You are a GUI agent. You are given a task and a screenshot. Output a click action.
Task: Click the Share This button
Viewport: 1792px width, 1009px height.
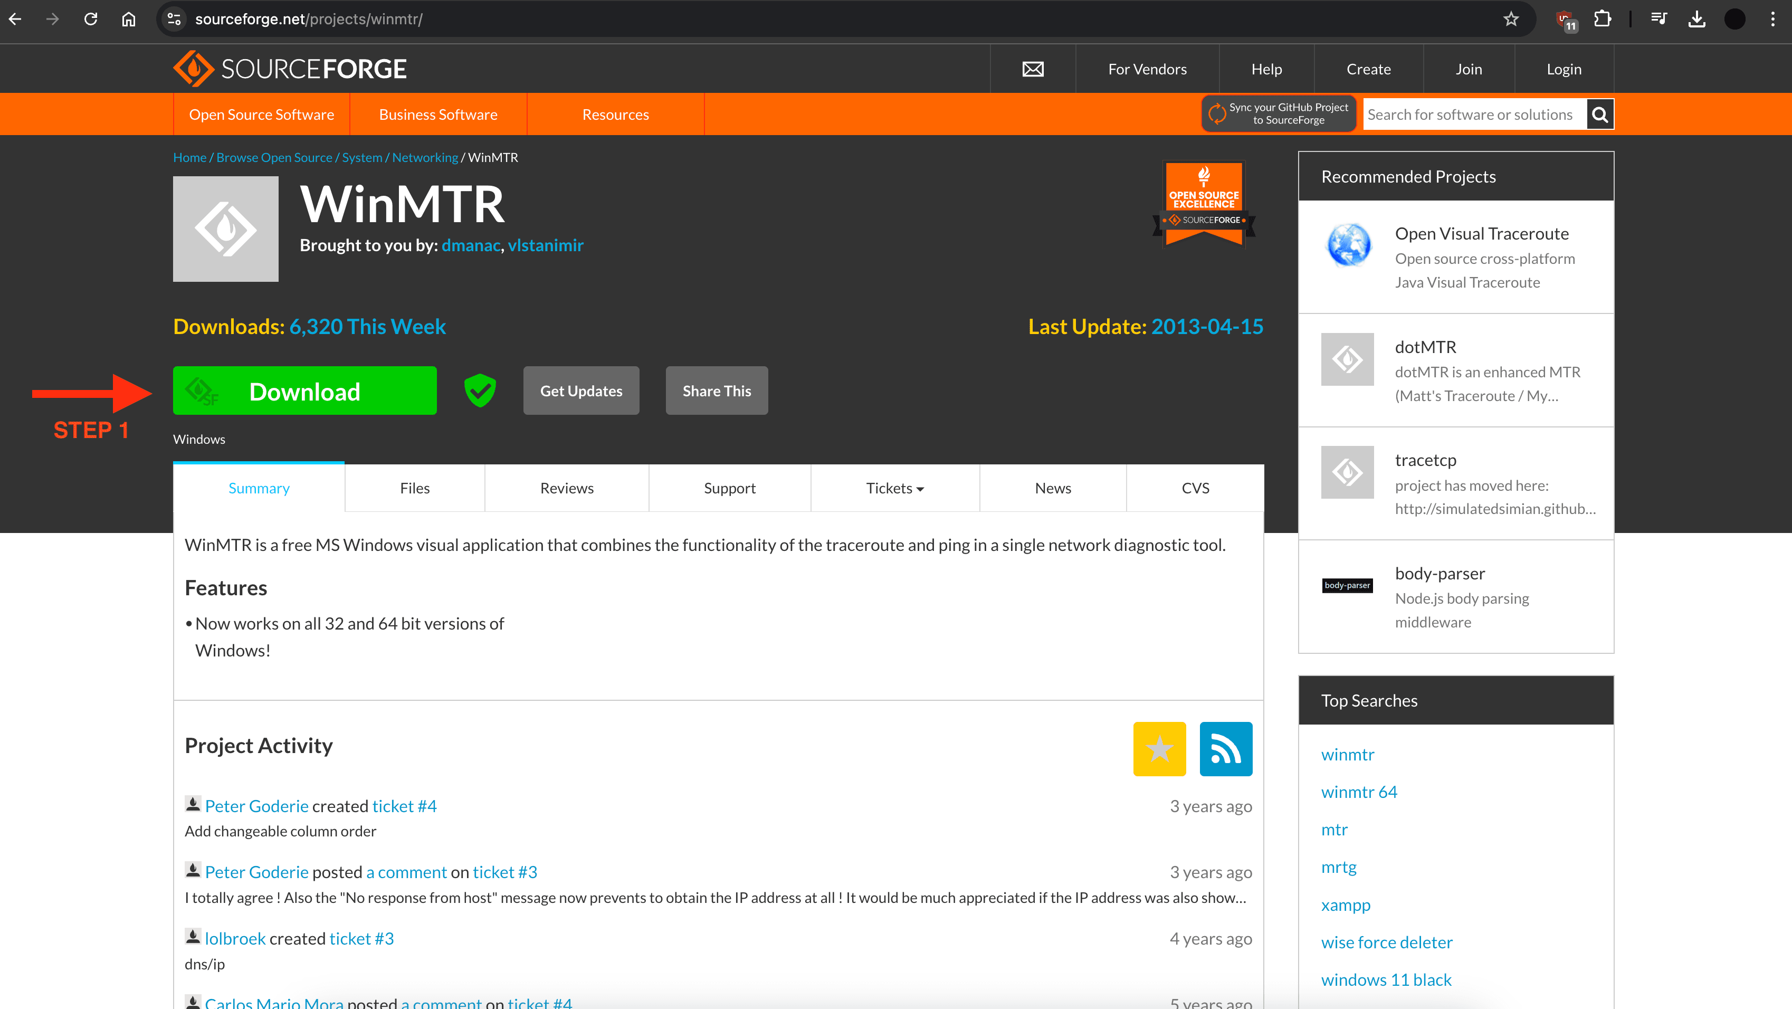point(717,391)
